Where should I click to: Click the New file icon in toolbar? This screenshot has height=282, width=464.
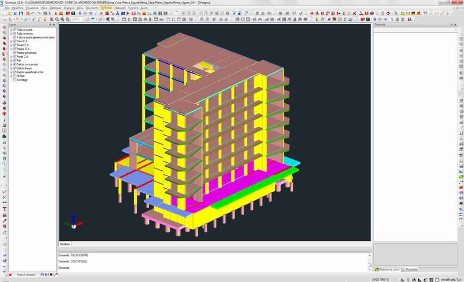tap(5, 13)
